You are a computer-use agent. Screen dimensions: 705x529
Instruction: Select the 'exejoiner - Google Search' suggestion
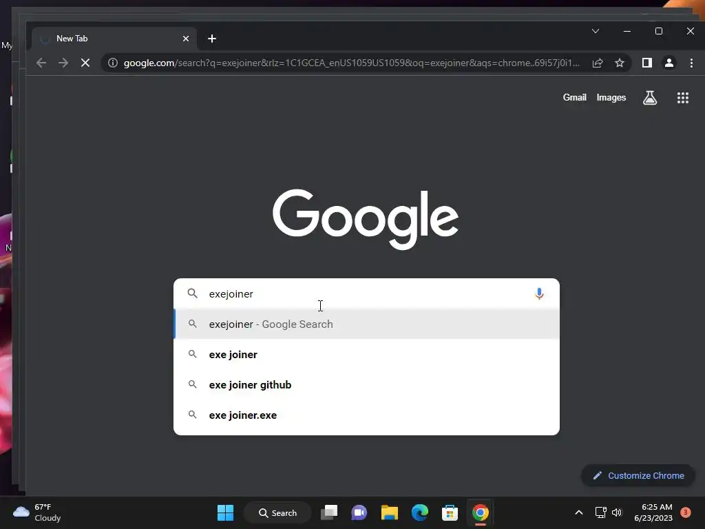click(366, 324)
